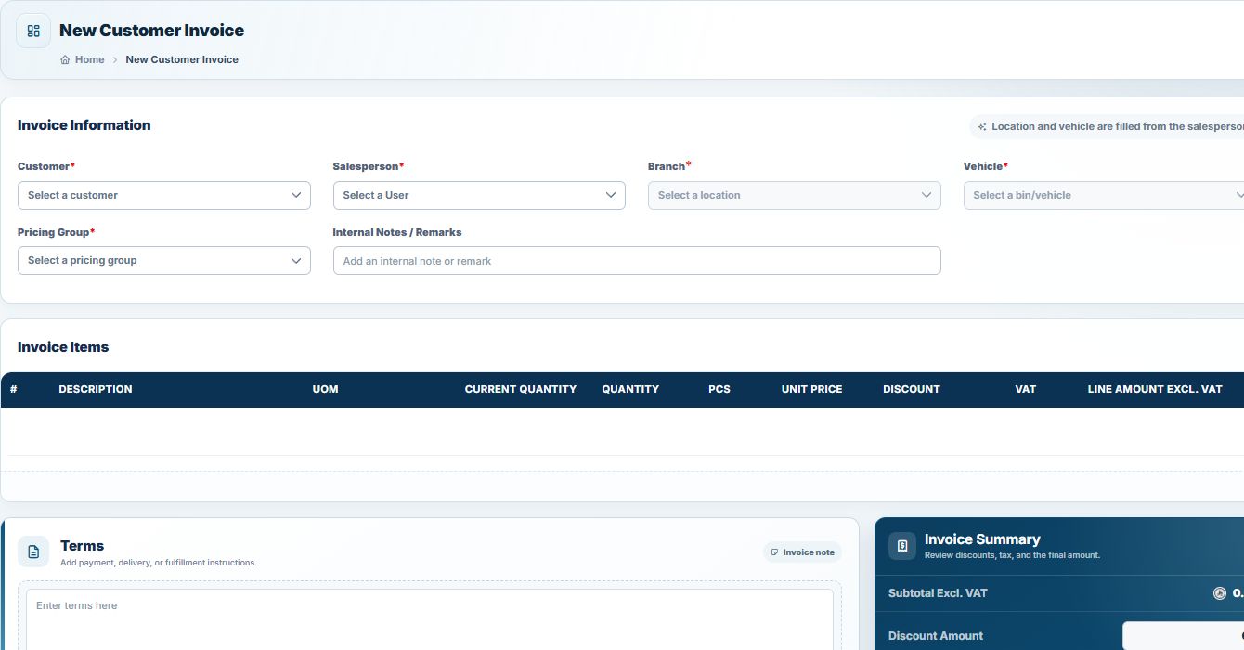Click the 'Terms' heading
The height and width of the screenshot is (650, 1244).
(x=83, y=546)
